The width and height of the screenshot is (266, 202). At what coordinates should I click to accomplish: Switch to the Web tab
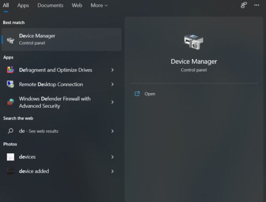(77, 6)
